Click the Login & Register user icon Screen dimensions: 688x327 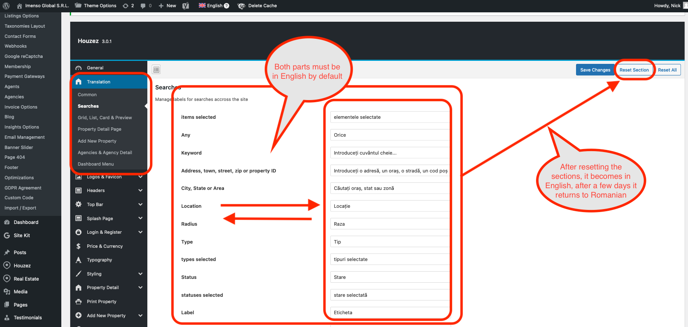coord(78,232)
